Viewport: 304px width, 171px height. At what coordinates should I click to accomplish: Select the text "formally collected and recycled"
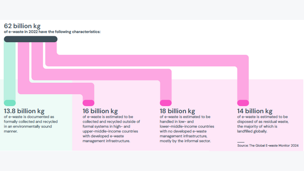(x=30, y=122)
